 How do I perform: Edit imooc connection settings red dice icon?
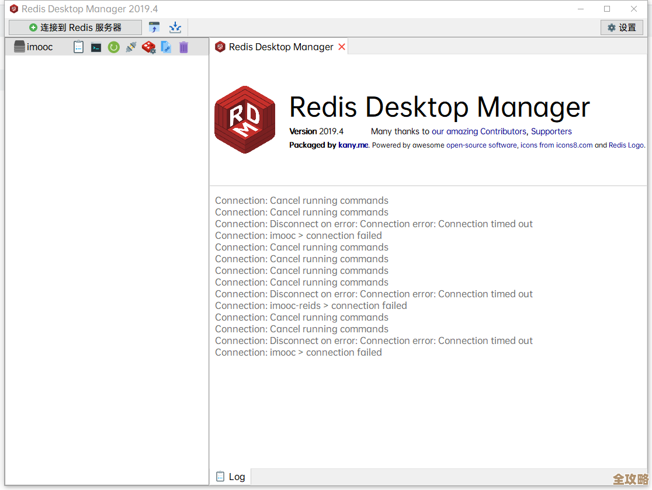coord(149,47)
